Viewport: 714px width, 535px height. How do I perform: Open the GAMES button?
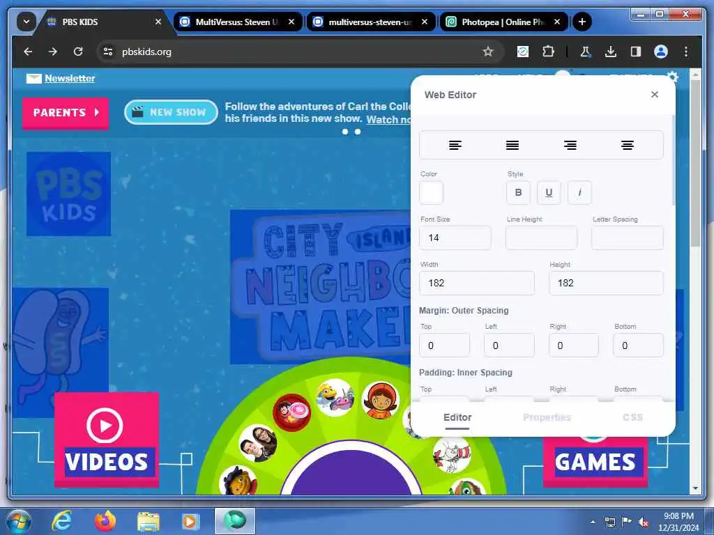tap(595, 461)
